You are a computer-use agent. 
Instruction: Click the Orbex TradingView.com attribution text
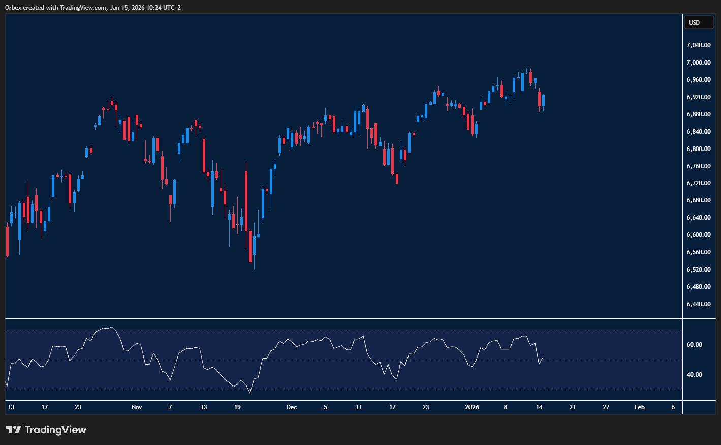[92, 7]
